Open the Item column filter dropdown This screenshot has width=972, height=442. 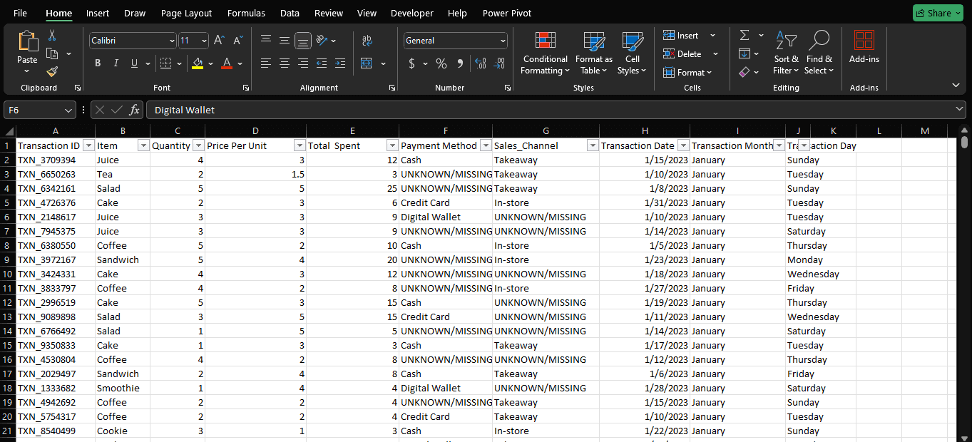(x=143, y=145)
